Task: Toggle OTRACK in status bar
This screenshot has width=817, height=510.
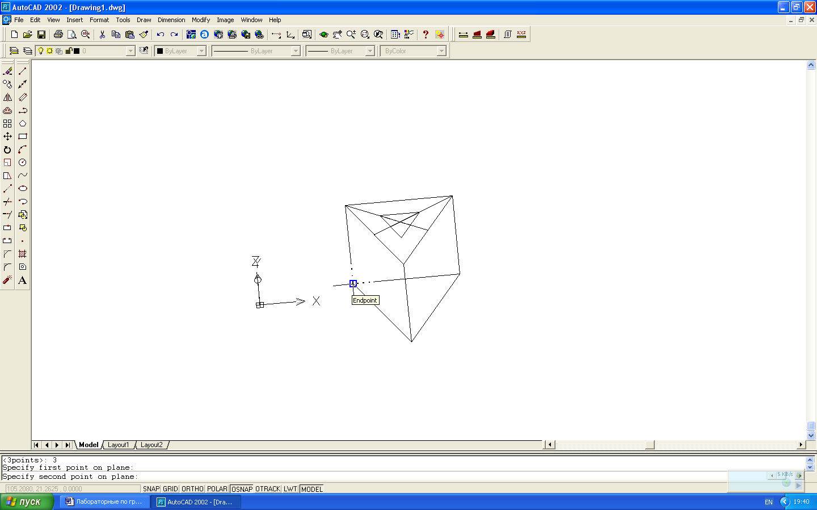Action: tap(268, 489)
